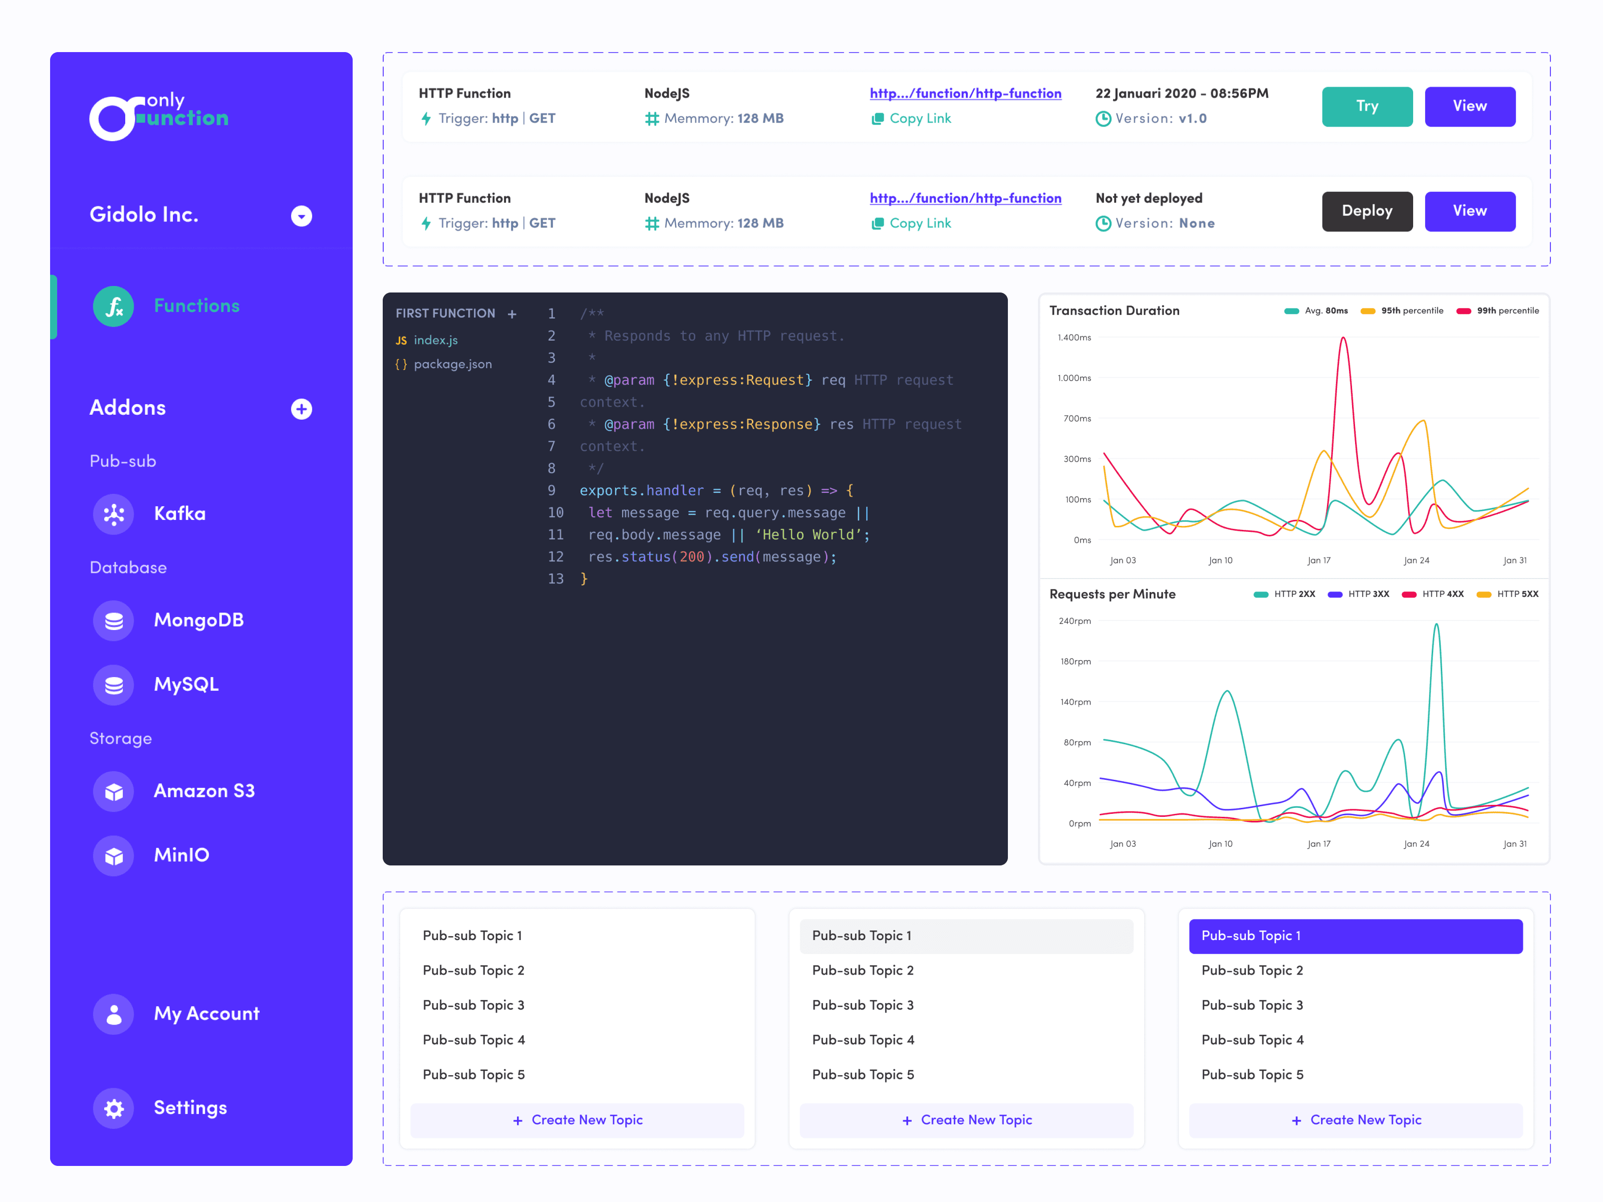Open Settings gear icon
This screenshot has height=1202, width=1603.
(113, 1108)
